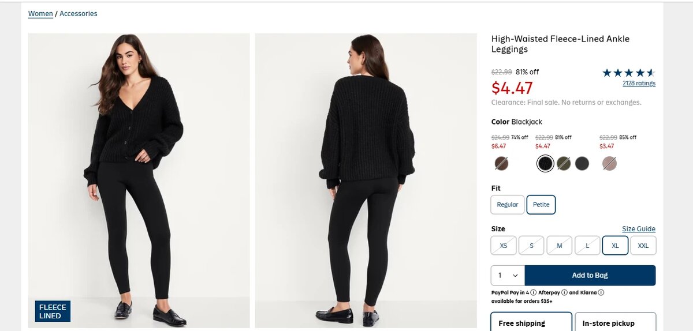The image size is (693, 331).
Task: Select the brown color swatch
Action: coord(501,164)
